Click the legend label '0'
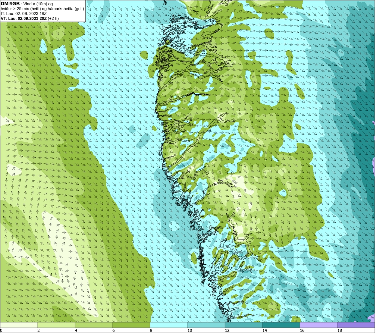 [1, 330]
